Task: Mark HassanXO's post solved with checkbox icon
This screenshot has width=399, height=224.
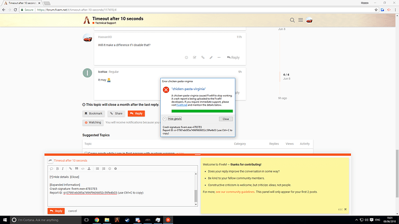Action: click(x=195, y=58)
